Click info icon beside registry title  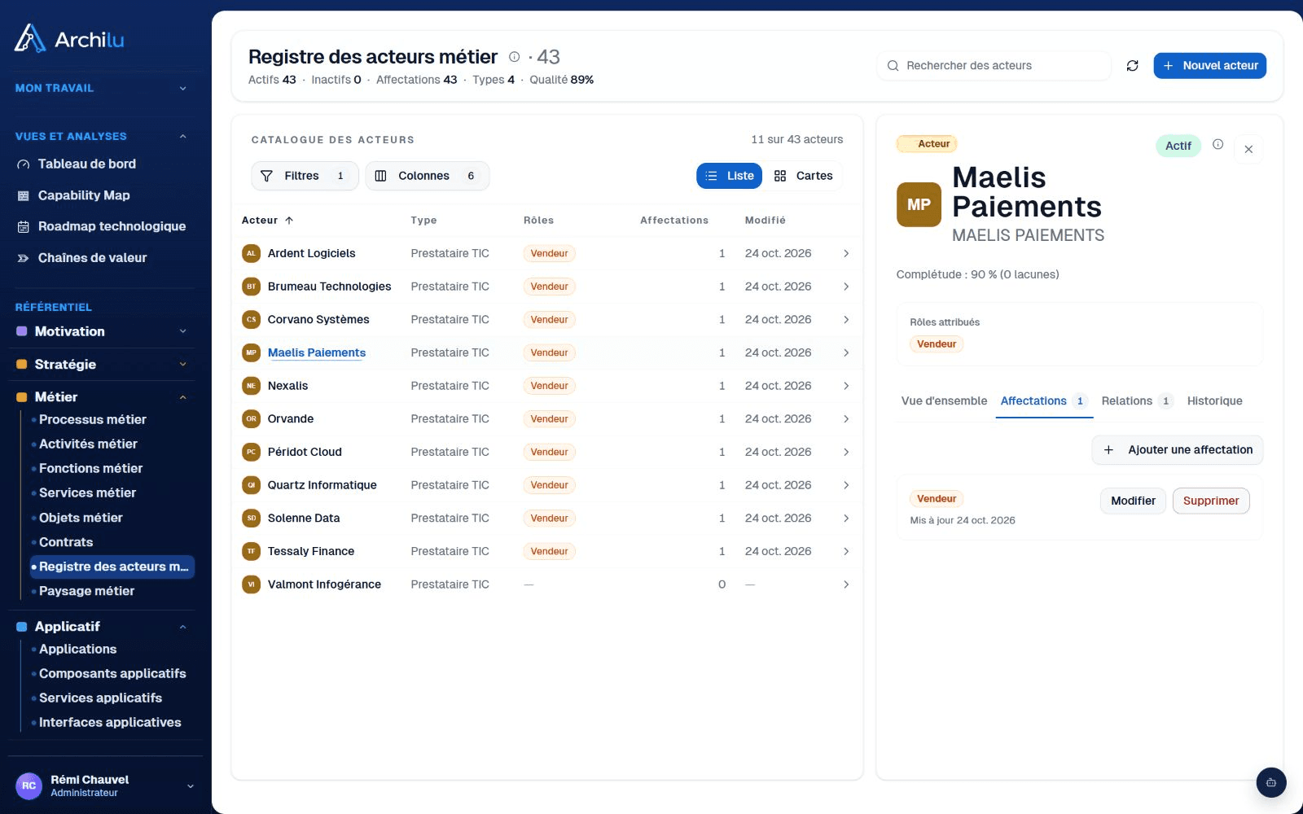tap(514, 57)
